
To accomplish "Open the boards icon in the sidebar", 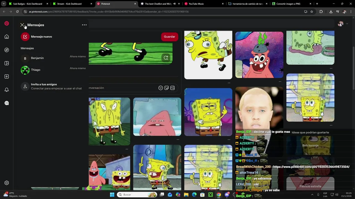I will click(x=7, y=63).
